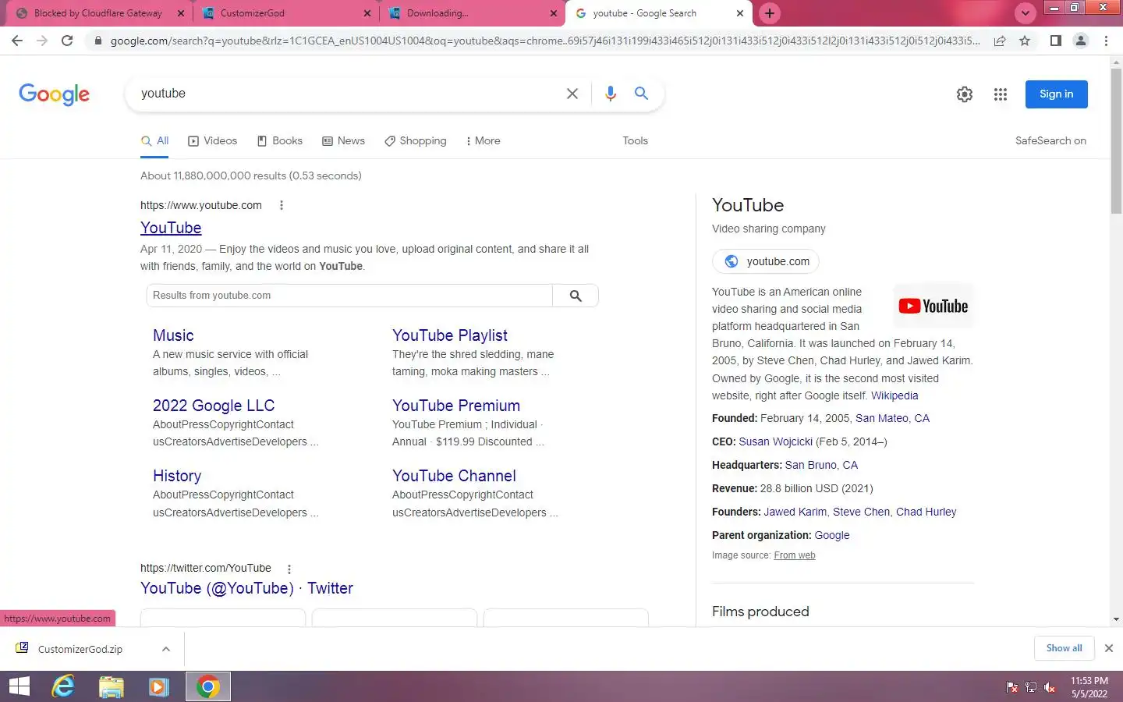Open the tab search dropdown arrow

click(1026, 13)
